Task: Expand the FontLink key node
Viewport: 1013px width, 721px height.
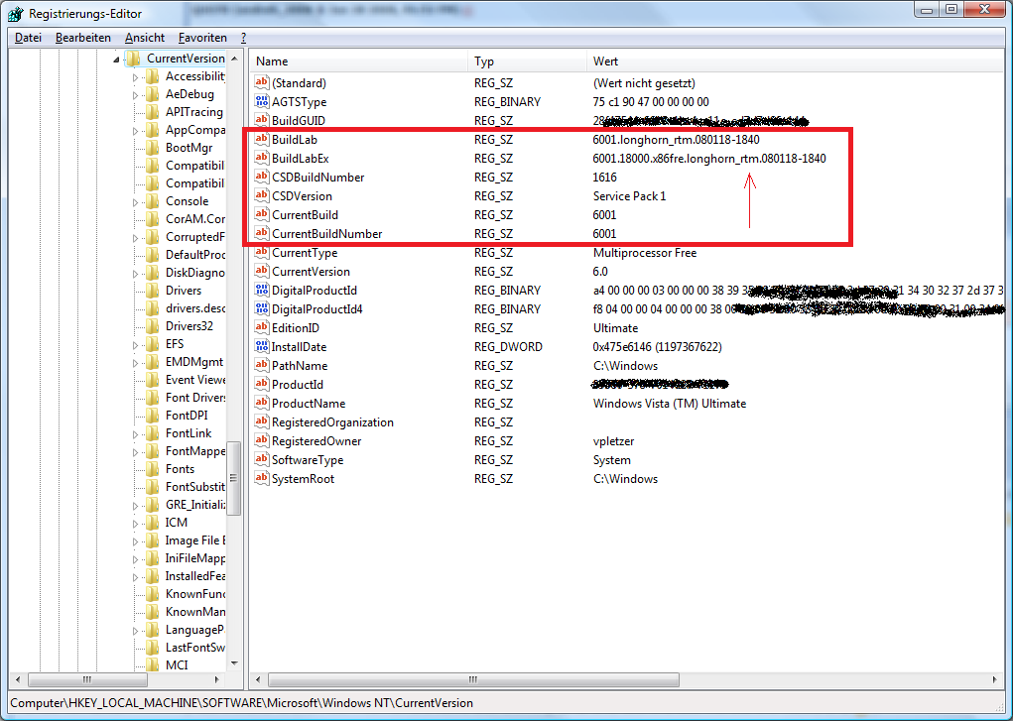Action: click(135, 434)
